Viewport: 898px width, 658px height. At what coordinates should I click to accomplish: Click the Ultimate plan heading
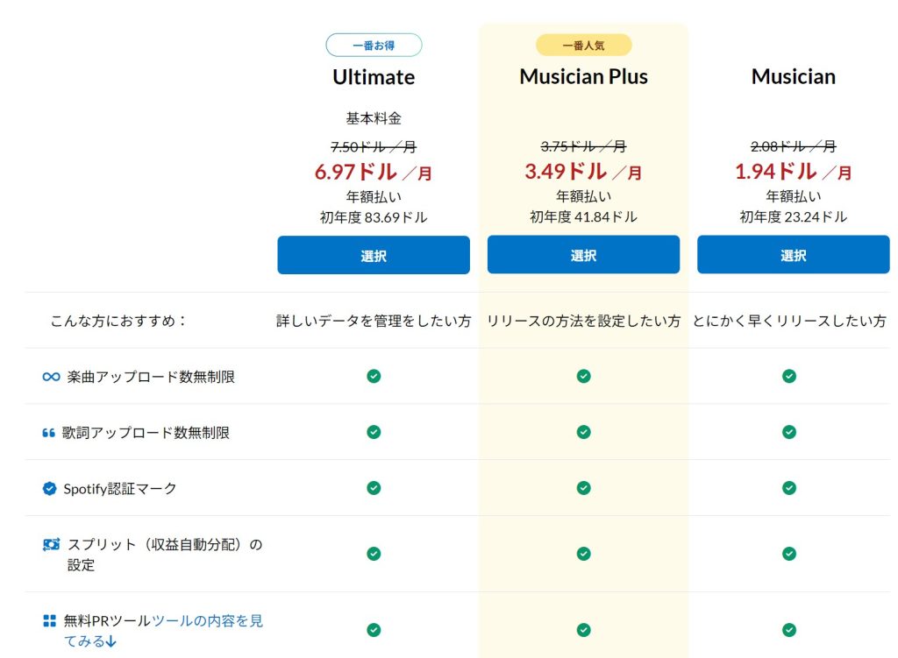click(374, 77)
